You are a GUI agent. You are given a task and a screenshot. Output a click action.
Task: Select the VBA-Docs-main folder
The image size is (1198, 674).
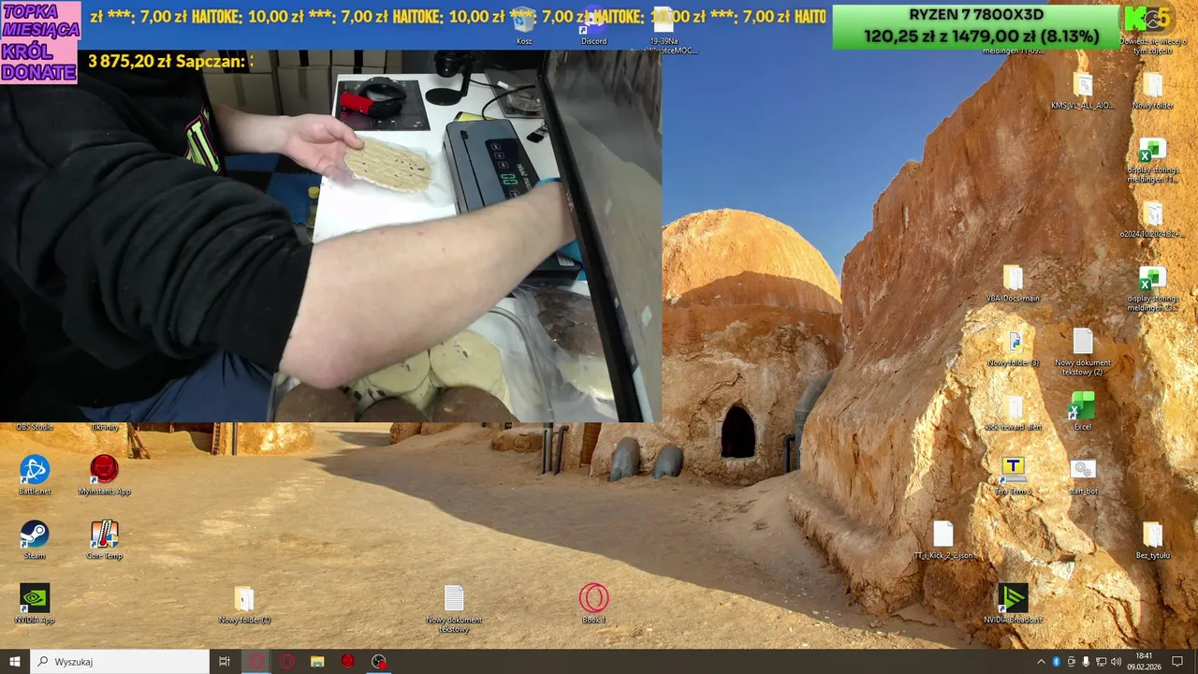1013,283
